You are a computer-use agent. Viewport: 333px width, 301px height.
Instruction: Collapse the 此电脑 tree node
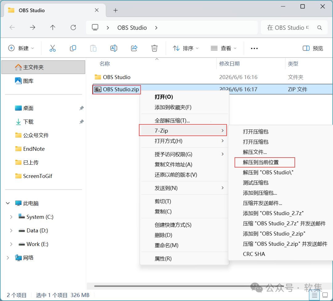click(x=8, y=203)
